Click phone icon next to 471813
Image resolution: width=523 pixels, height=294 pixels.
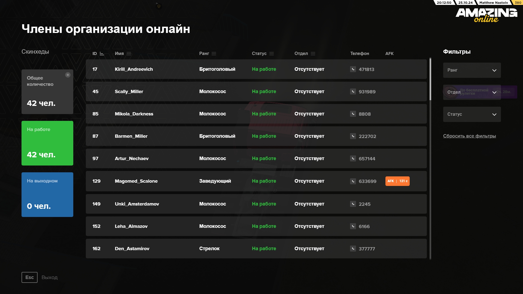click(353, 69)
